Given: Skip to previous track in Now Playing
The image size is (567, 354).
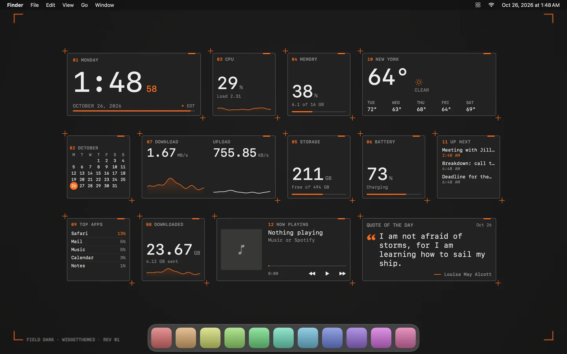Looking at the screenshot, I should point(312,273).
